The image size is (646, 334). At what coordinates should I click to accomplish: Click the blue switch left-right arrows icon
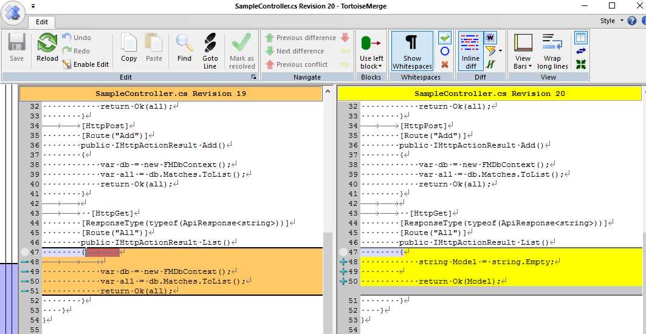580,51
